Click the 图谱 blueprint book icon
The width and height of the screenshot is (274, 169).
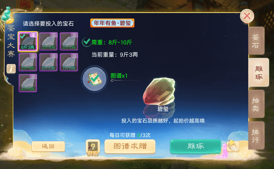tap(94, 79)
